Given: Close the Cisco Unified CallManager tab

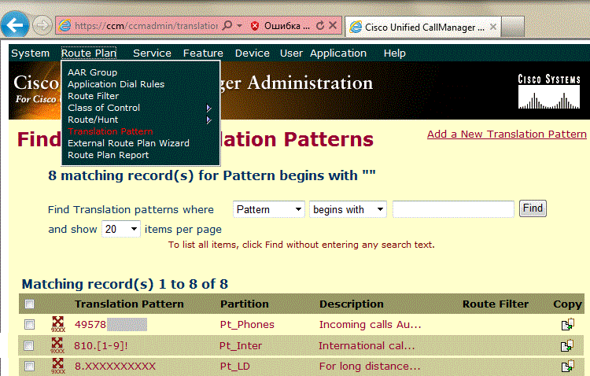Looking at the screenshot, I should pos(493,26).
